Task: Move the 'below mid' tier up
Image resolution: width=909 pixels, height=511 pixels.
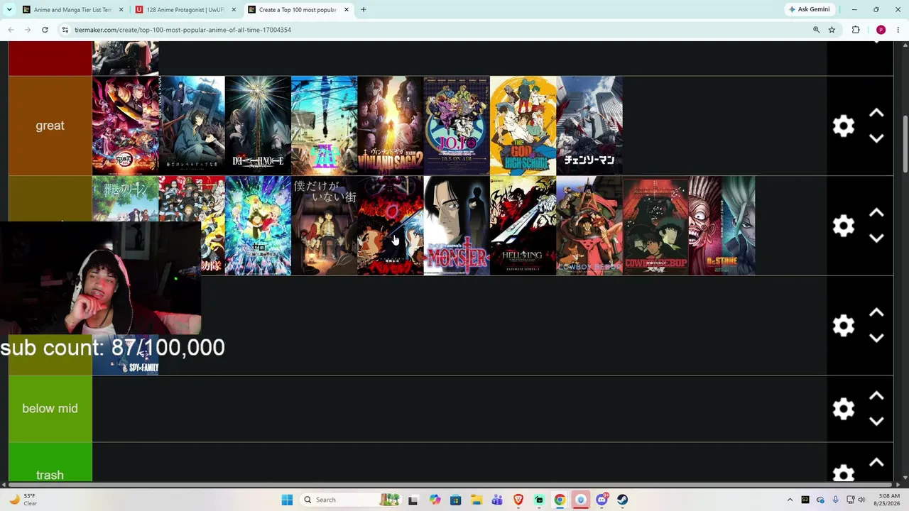Action: pos(876,396)
